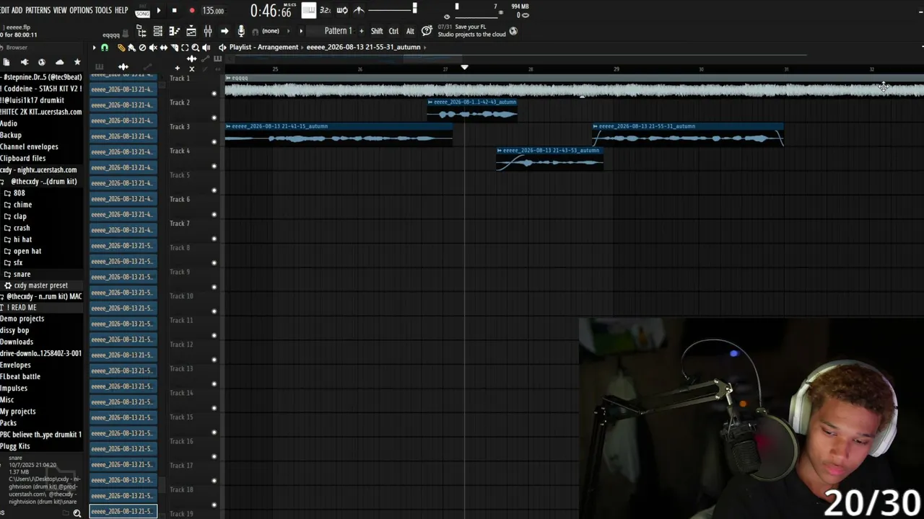Toggle typing keyboard to piano button
This screenshot has height=519, width=924.
pos(309,10)
